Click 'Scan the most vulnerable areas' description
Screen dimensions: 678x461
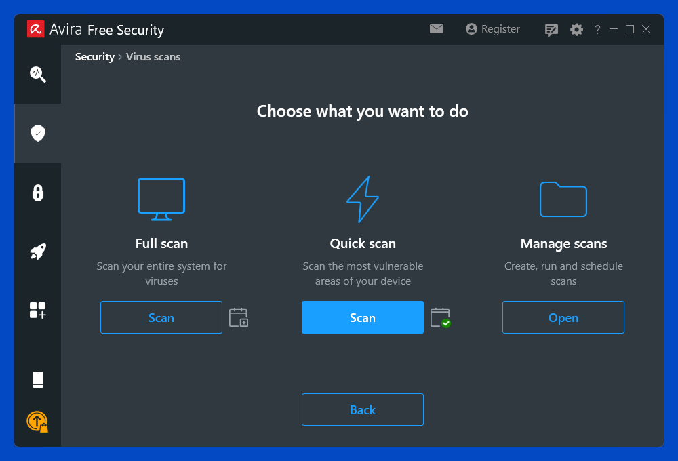tap(363, 273)
